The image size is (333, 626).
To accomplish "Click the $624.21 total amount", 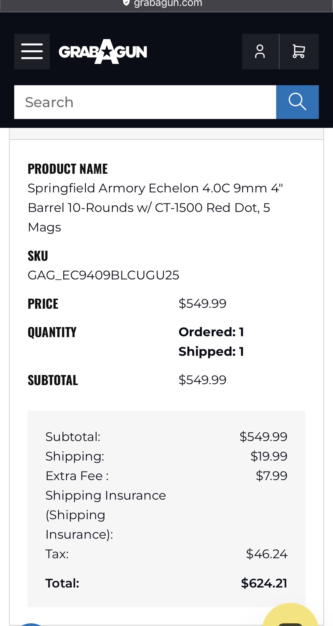I will tap(264, 583).
